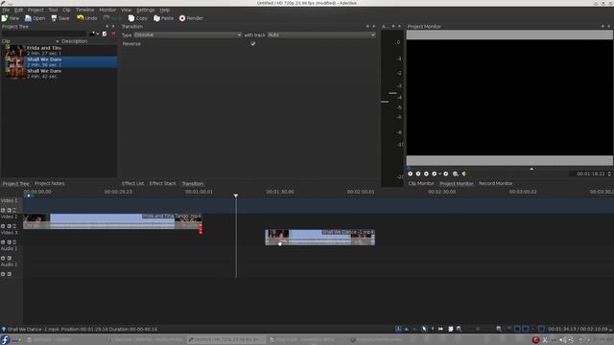Screen dimensions: 614x345
Task: Switch to the Record Monitor tab
Action: pyautogui.click(x=495, y=183)
